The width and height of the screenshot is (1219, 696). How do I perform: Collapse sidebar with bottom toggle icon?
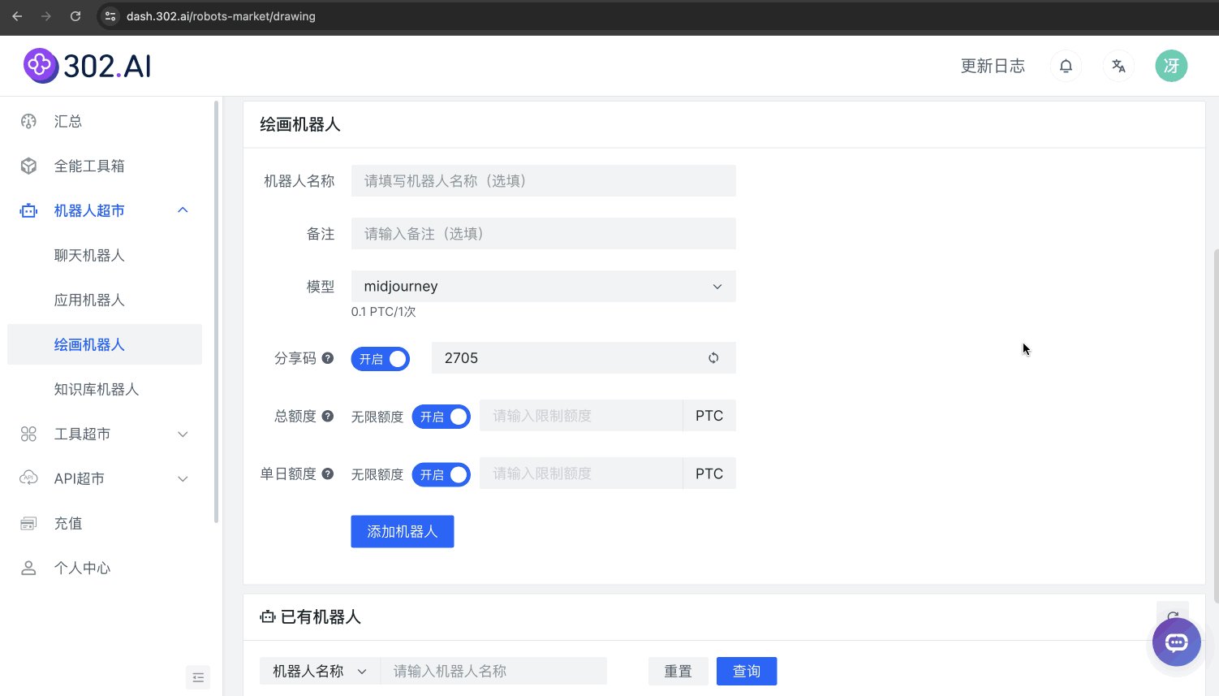[198, 677]
